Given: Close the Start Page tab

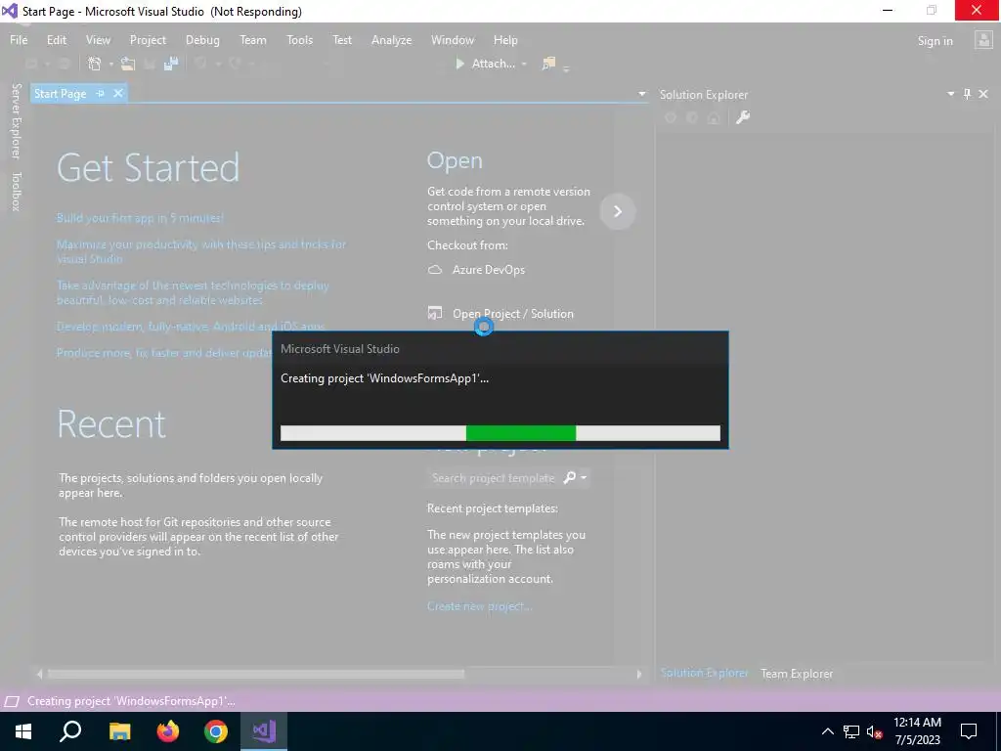Looking at the screenshot, I should (118, 93).
